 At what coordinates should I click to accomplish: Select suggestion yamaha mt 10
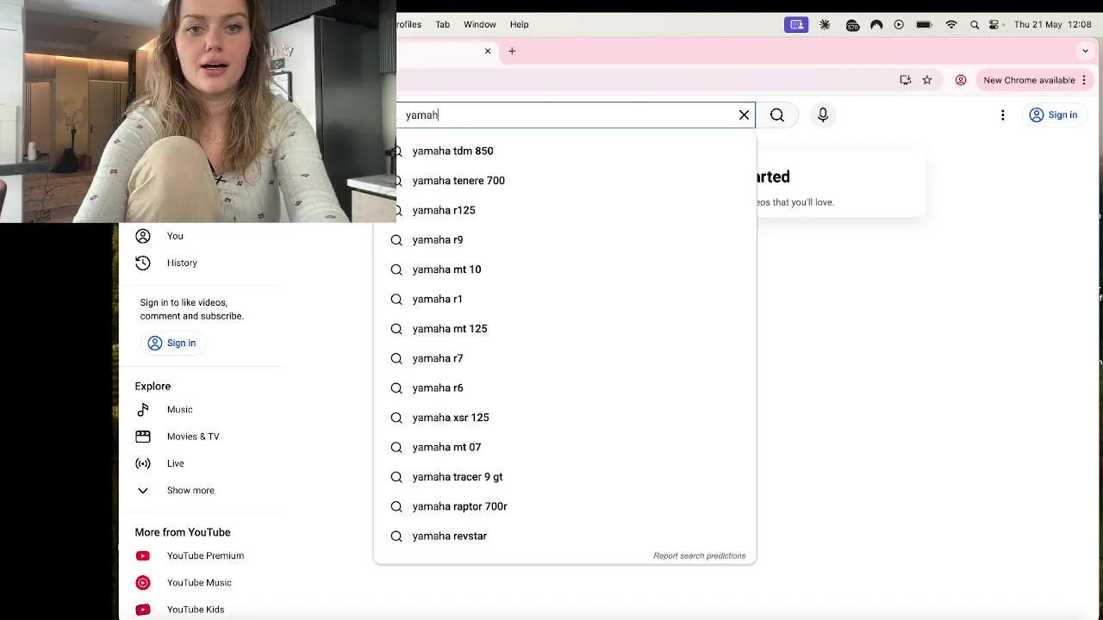tap(564, 270)
